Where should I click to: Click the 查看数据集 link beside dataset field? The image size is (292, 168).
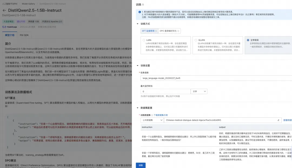click(287, 120)
